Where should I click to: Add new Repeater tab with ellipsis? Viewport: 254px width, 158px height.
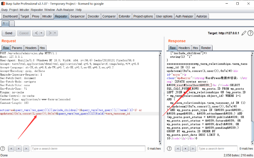pyautogui.click(x=12, y=24)
